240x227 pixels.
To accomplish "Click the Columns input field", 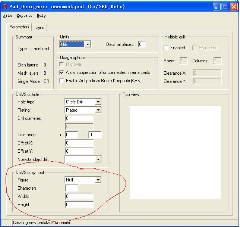I will [218, 61].
